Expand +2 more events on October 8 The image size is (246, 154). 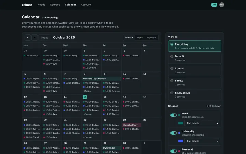87,91
